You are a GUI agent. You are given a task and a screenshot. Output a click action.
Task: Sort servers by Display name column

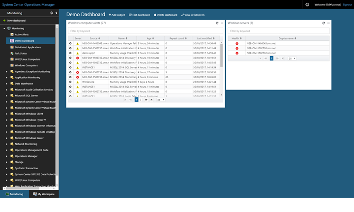(288, 38)
